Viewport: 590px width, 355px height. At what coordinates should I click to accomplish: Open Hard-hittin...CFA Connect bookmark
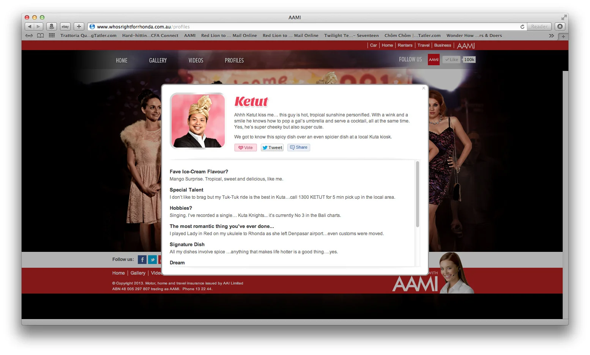tap(150, 36)
